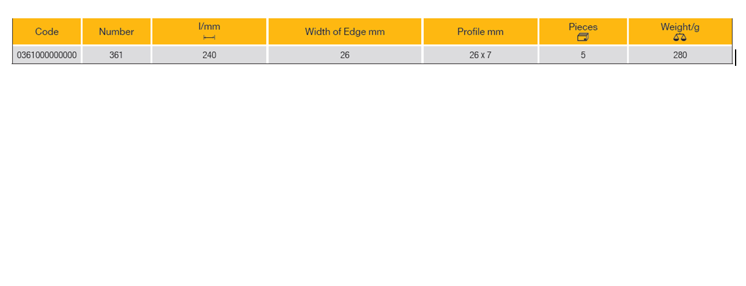Click the Weight/g header text
The image size is (746, 286).
pyautogui.click(x=679, y=27)
